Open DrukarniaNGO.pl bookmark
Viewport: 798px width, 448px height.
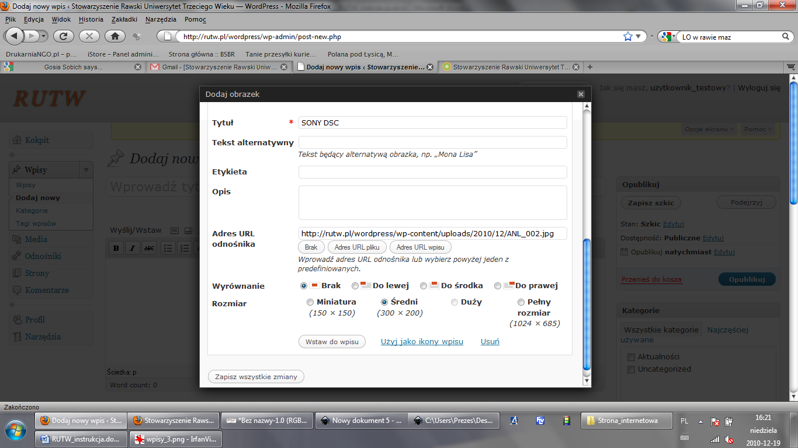tap(40, 54)
